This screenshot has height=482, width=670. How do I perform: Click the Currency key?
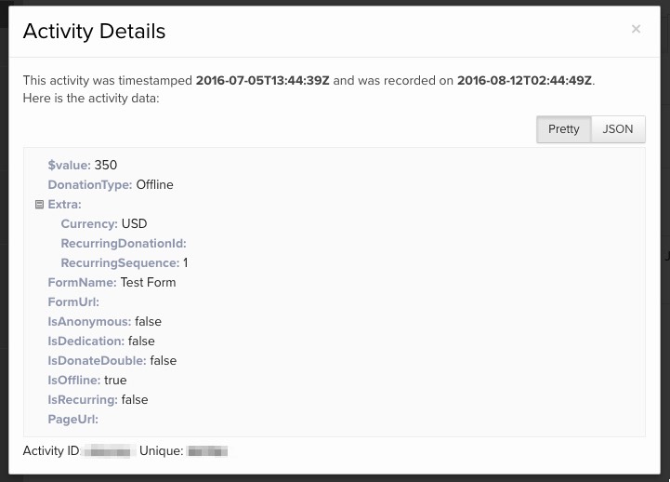point(88,224)
